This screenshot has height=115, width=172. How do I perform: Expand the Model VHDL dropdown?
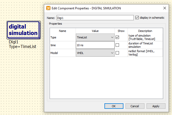tap(95, 53)
